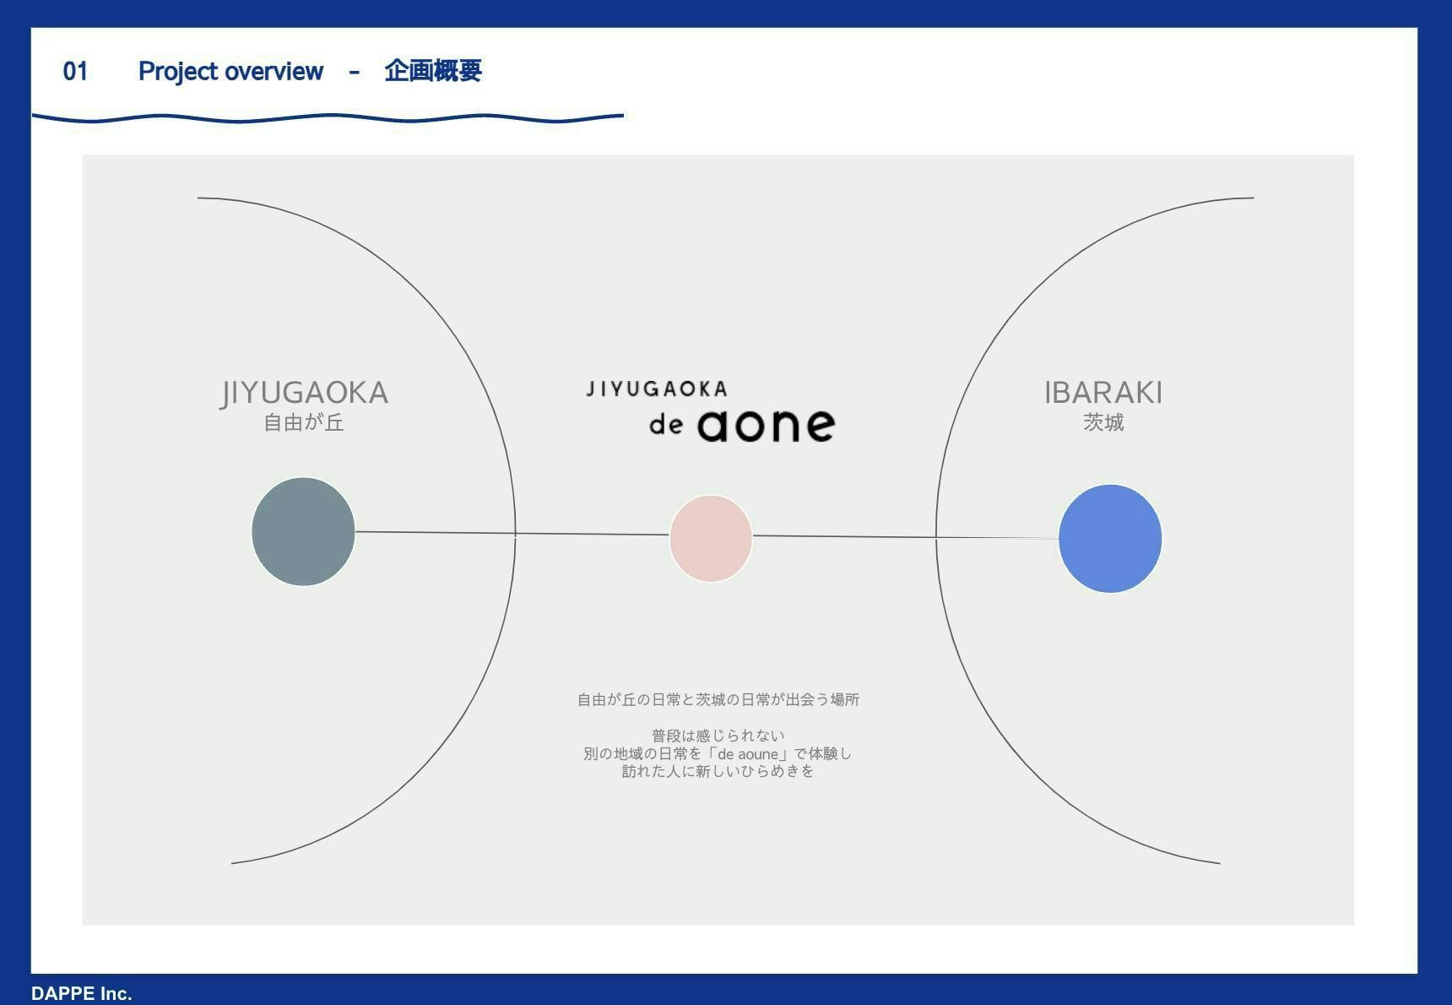
Task: Click the gray-teal Jiyugaoka circle
Action: [303, 531]
